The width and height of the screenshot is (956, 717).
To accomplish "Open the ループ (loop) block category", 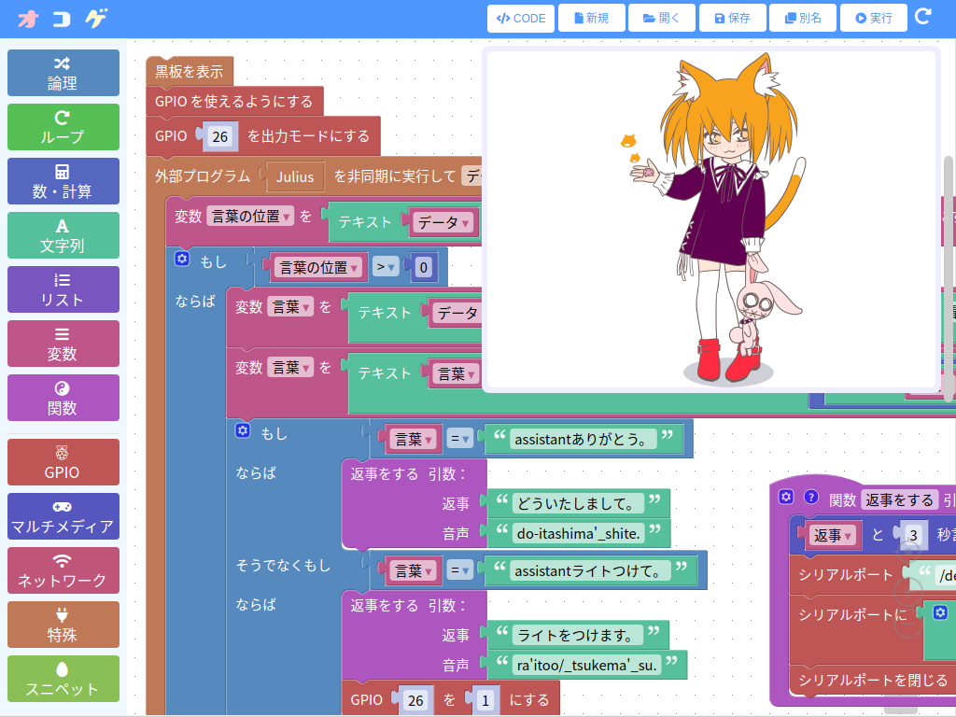I will pos(63,127).
